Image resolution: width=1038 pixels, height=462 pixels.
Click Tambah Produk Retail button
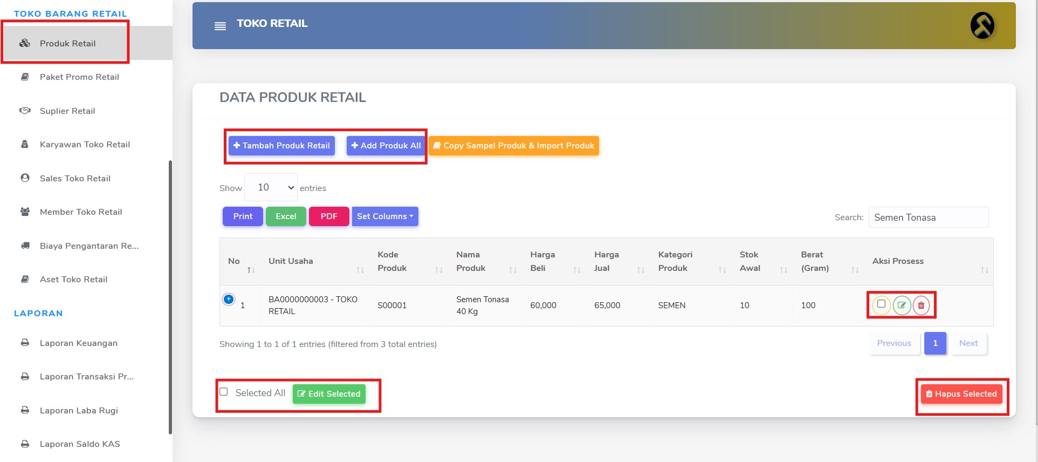pos(281,146)
